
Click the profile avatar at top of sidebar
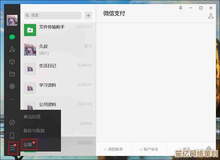tap(12, 20)
